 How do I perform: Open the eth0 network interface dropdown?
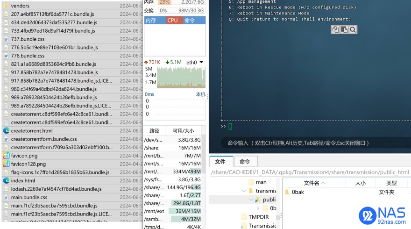point(201,62)
